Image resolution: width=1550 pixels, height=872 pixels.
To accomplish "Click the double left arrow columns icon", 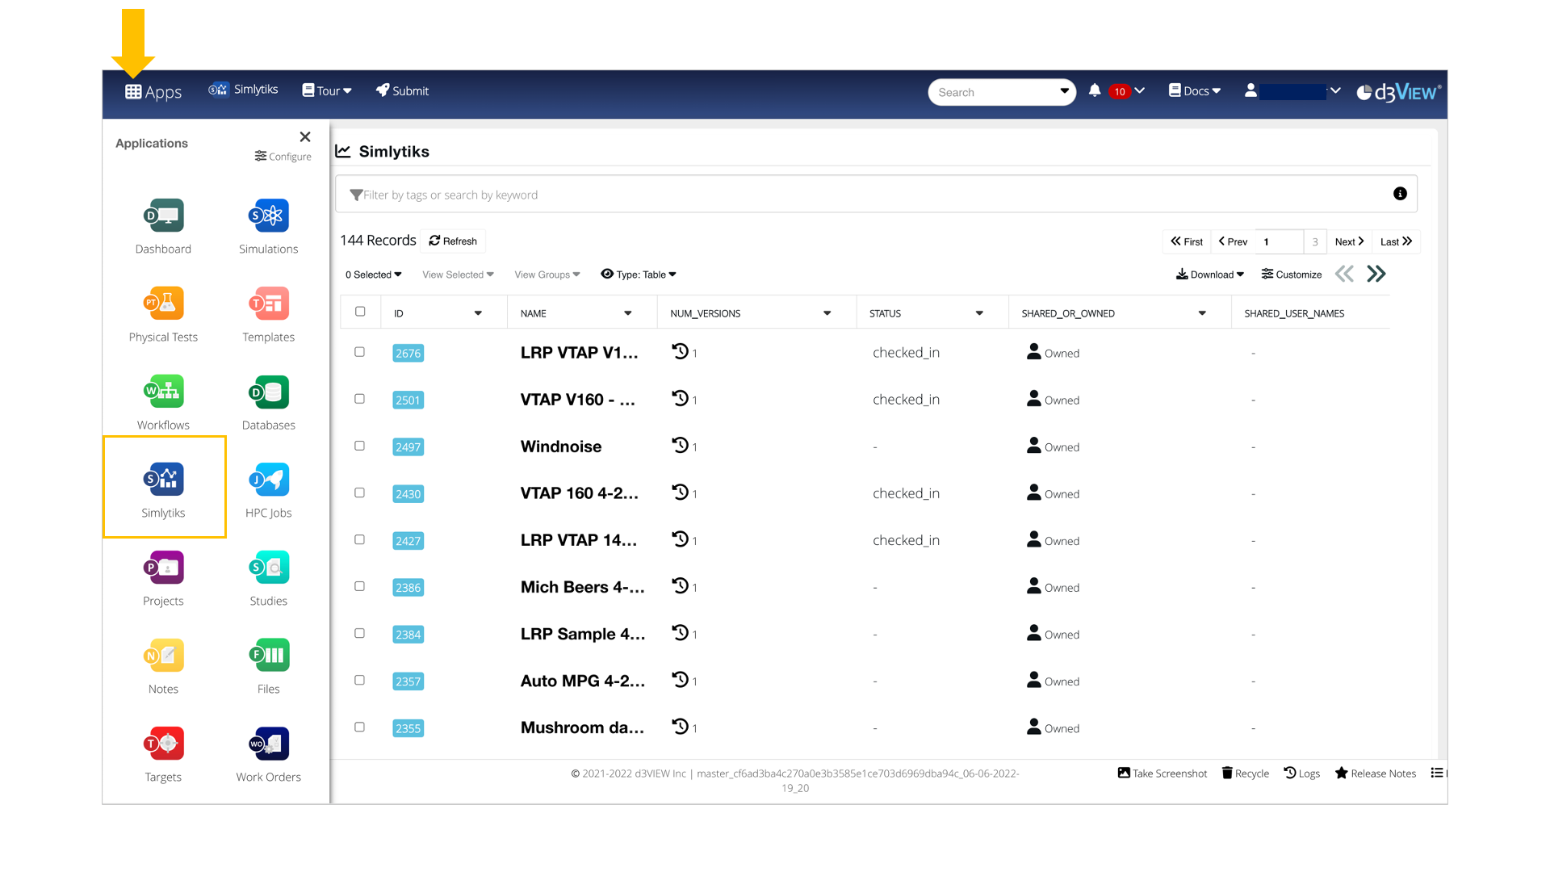I will tap(1344, 275).
